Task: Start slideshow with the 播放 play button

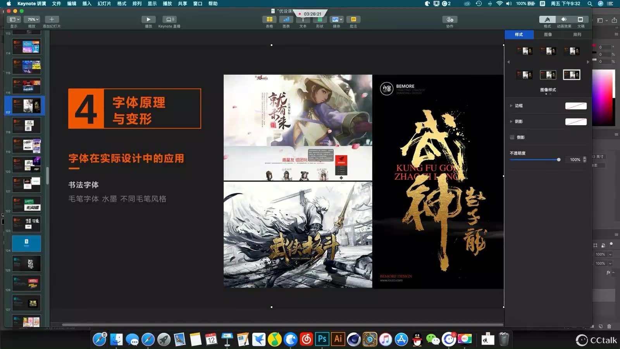Action: coord(148,19)
